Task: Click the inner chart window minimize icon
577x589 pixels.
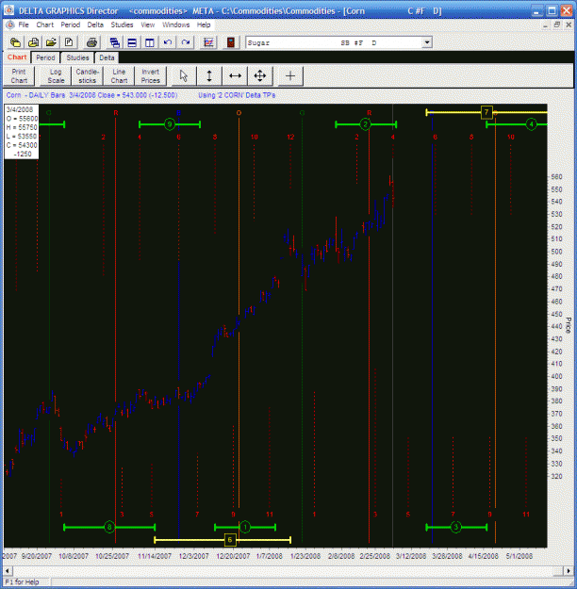Action: [546, 25]
